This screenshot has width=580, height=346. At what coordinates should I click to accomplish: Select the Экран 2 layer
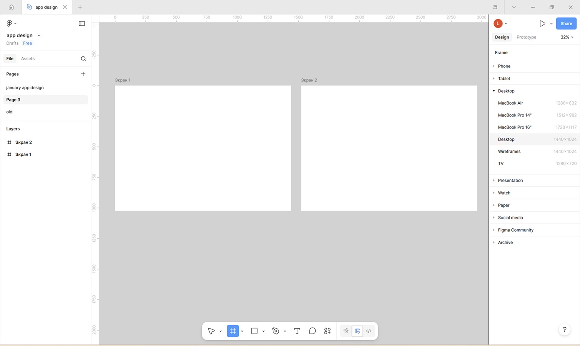click(23, 142)
